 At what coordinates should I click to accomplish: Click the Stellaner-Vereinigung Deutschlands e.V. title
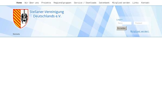tap(47, 14)
